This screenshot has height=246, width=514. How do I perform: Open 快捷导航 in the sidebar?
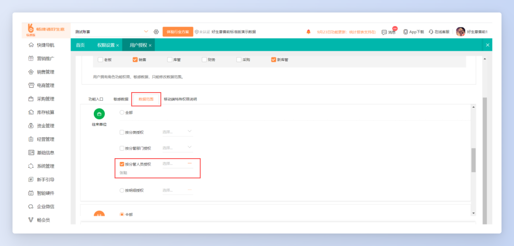point(41,45)
